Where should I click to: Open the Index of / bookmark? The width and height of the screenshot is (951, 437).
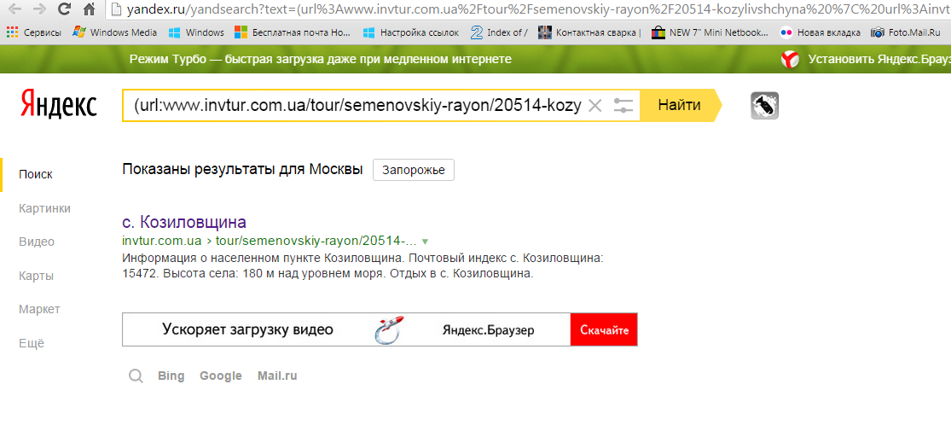[499, 32]
